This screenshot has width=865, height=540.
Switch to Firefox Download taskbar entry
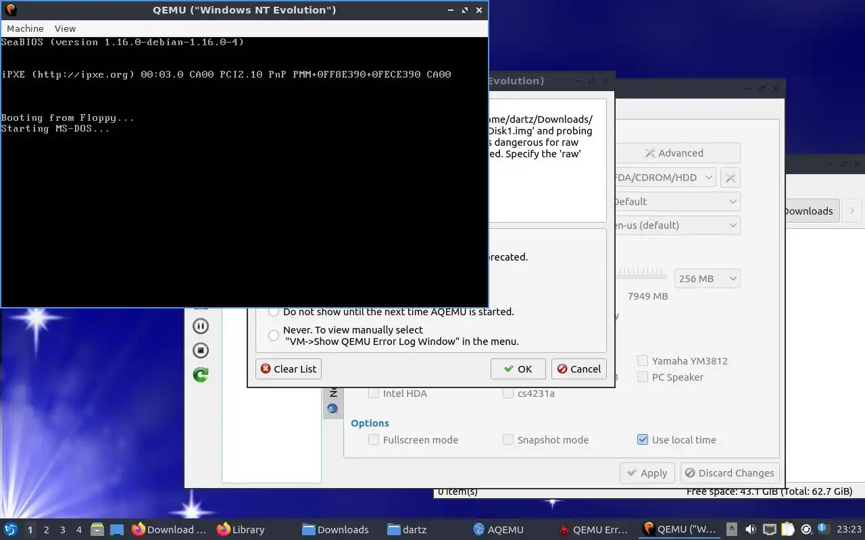coord(170,529)
